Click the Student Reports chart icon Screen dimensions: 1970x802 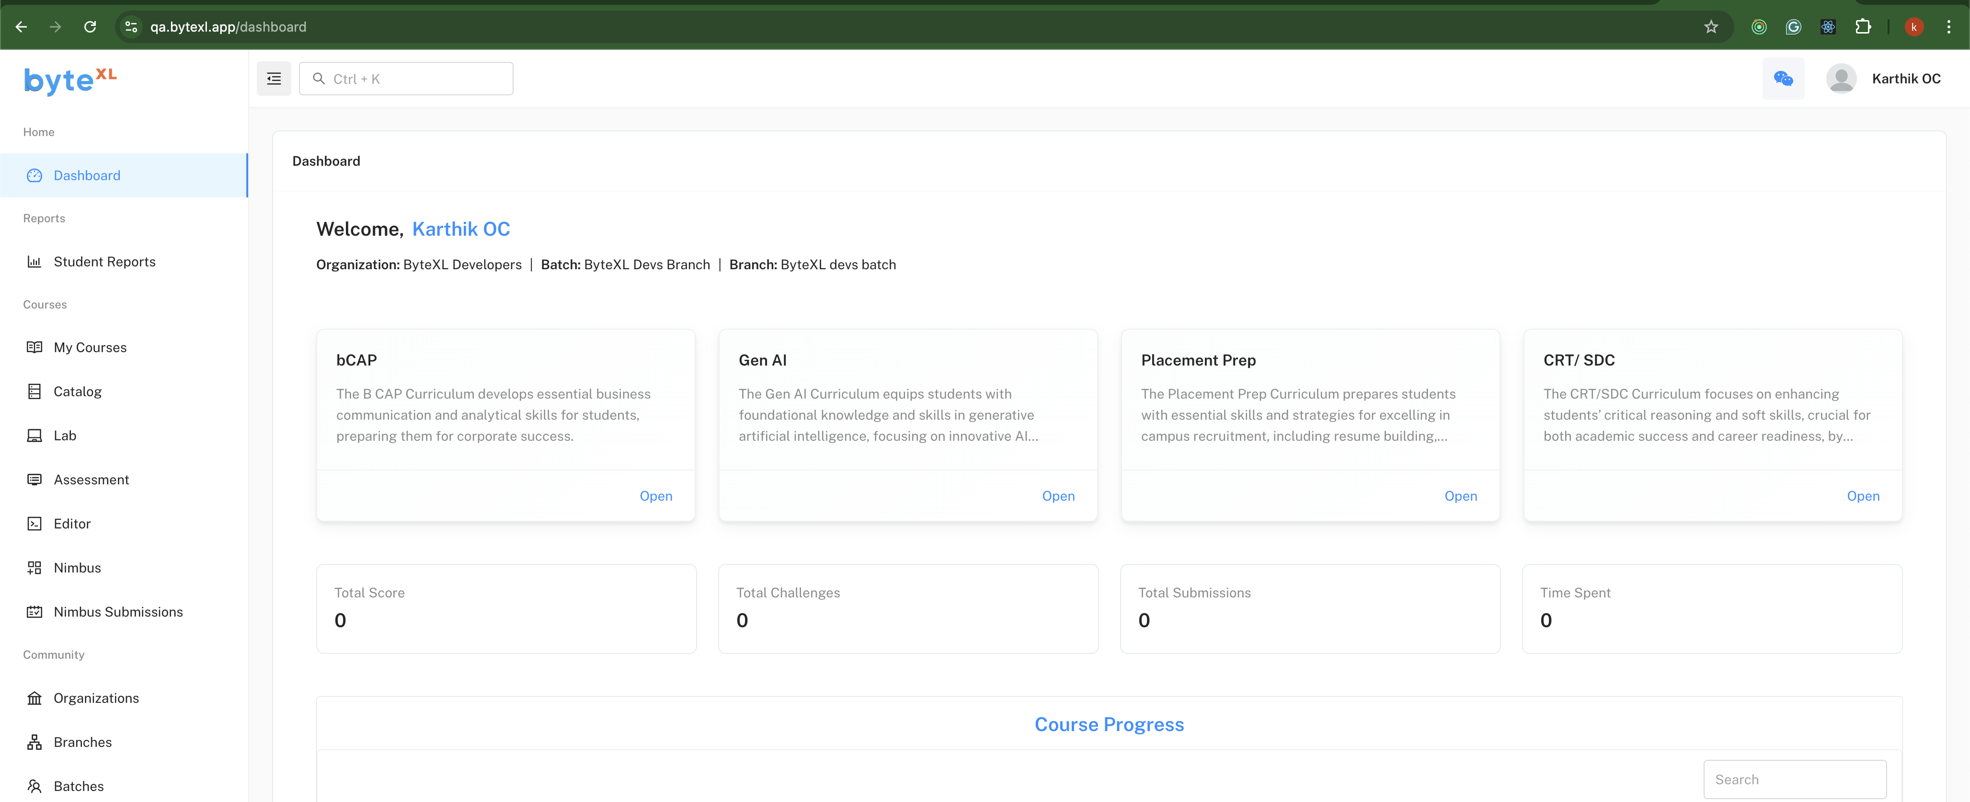[34, 262]
